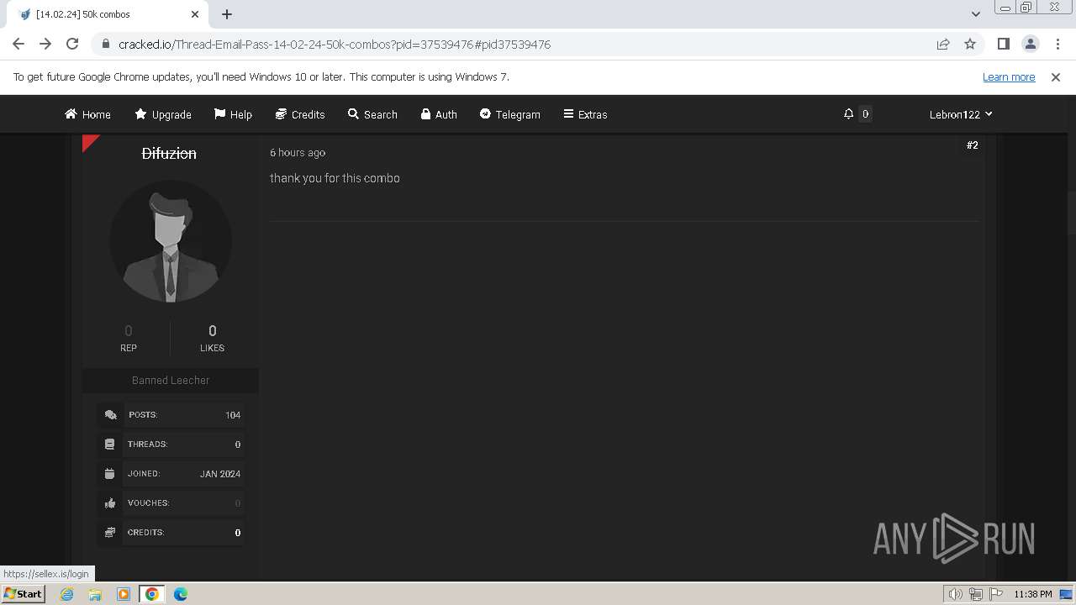The height and width of the screenshot is (605, 1076).
Task: Share this page icon in the address bar
Action: (x=943, y=44)
